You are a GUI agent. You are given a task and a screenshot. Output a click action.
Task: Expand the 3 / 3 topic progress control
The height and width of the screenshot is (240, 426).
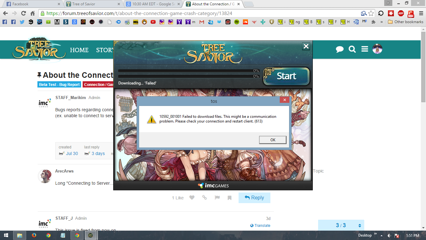click(360, 226)
